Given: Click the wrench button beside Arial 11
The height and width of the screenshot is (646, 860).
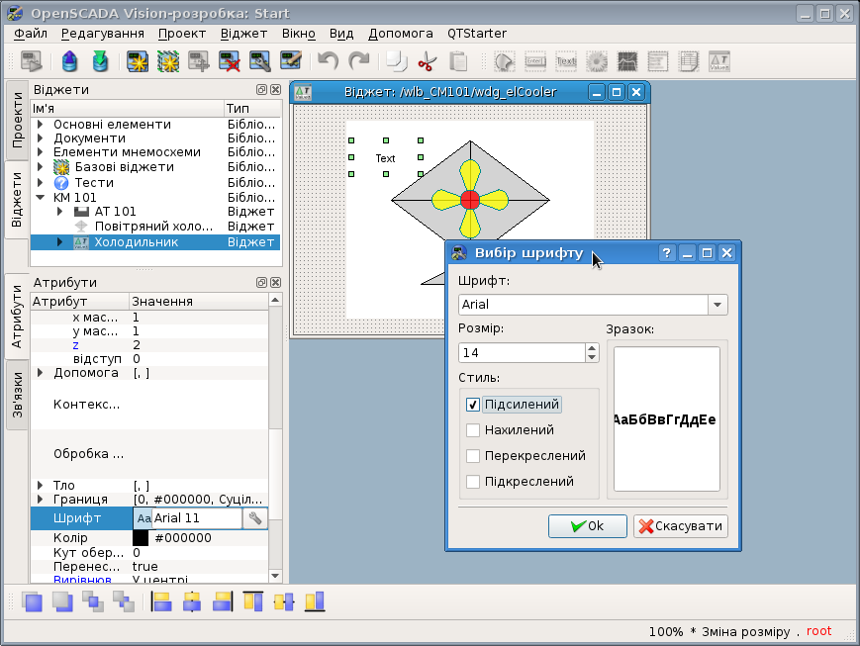Looking at the screenshot, I should coord(254,518).
